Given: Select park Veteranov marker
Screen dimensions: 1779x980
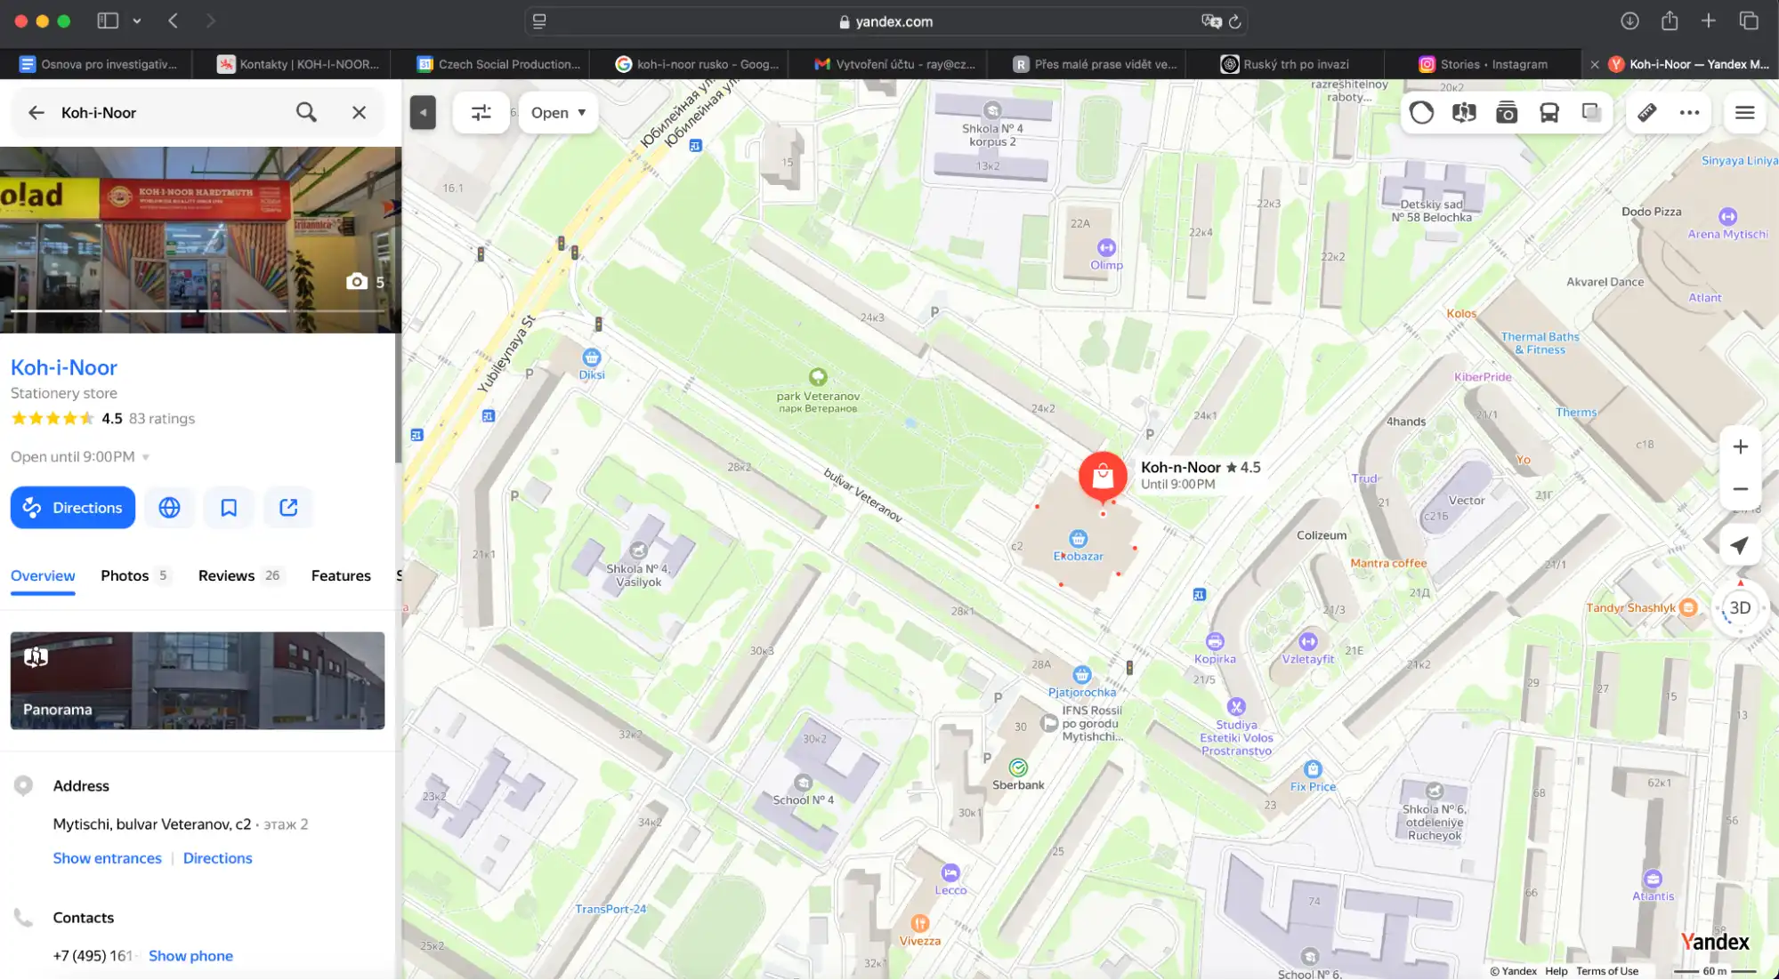Looking at the screenshot, I should click(x=818, y=377).
